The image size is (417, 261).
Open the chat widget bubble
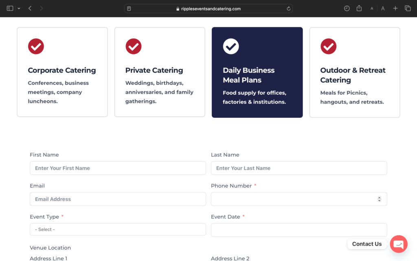398,244
